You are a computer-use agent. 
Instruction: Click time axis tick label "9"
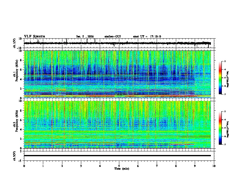195,166
